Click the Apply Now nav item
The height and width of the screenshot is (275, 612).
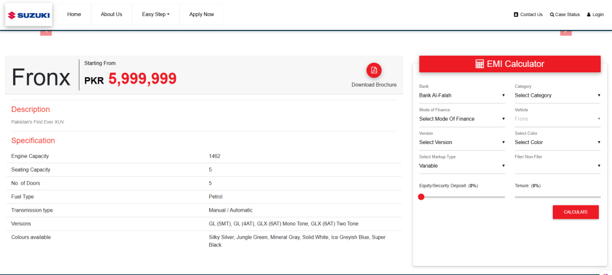[201, 14]
